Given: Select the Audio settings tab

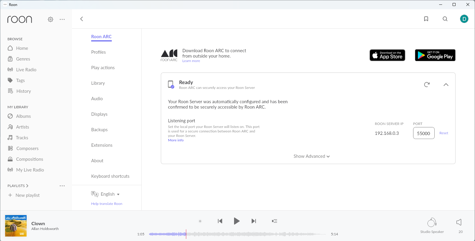Looking at the screenshot, I should 97,99.
